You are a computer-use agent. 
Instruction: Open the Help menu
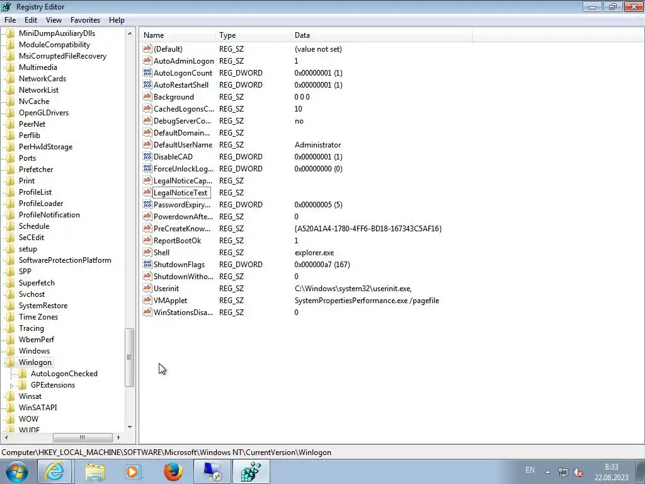[117, 20]
